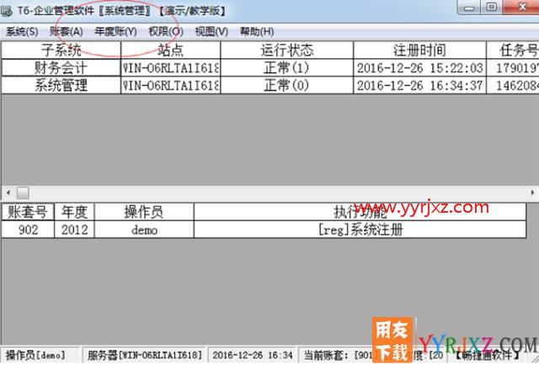Click the 正常(0) status cell
The image size is (539, 365).
(286, 85)
